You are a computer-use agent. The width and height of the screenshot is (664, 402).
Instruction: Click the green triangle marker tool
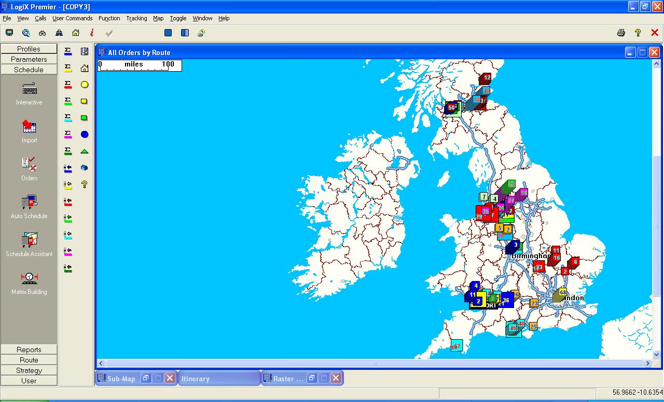click(85, 151)
